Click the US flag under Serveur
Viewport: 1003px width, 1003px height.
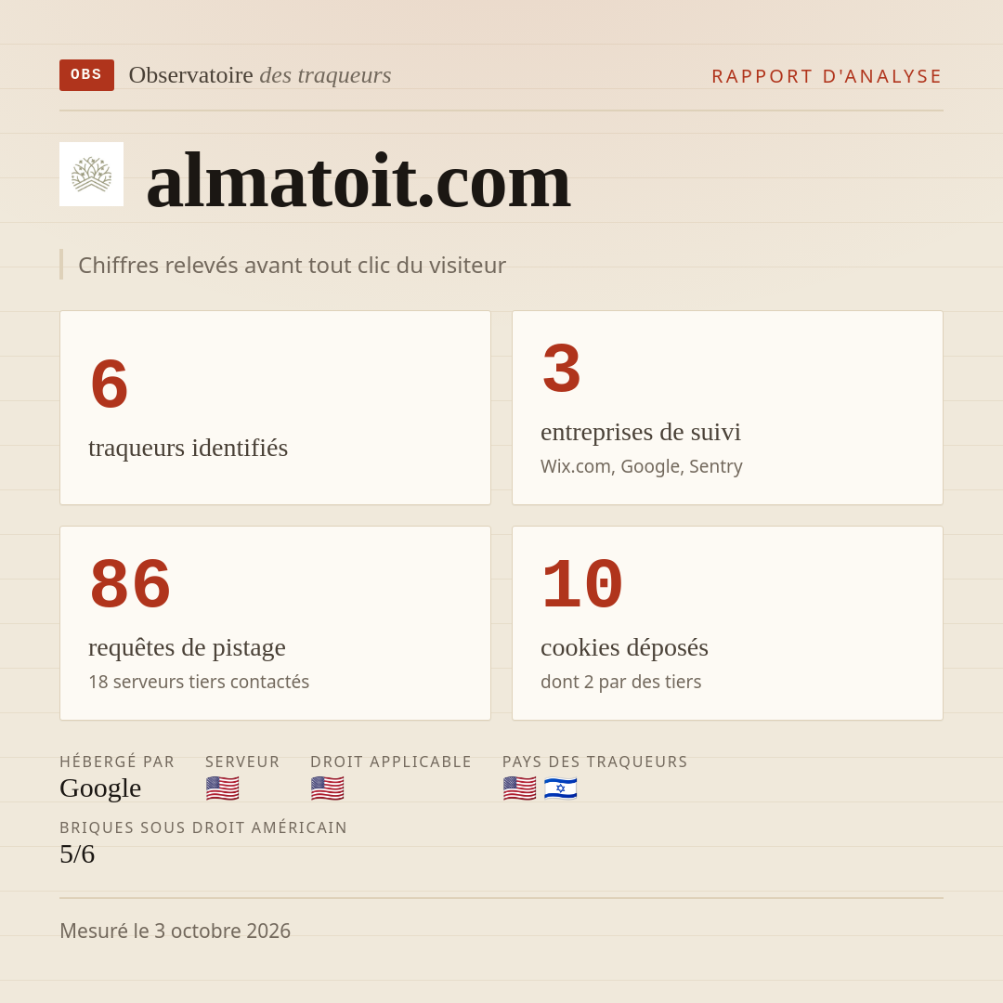pyautogui.click(x=223, y=788)
